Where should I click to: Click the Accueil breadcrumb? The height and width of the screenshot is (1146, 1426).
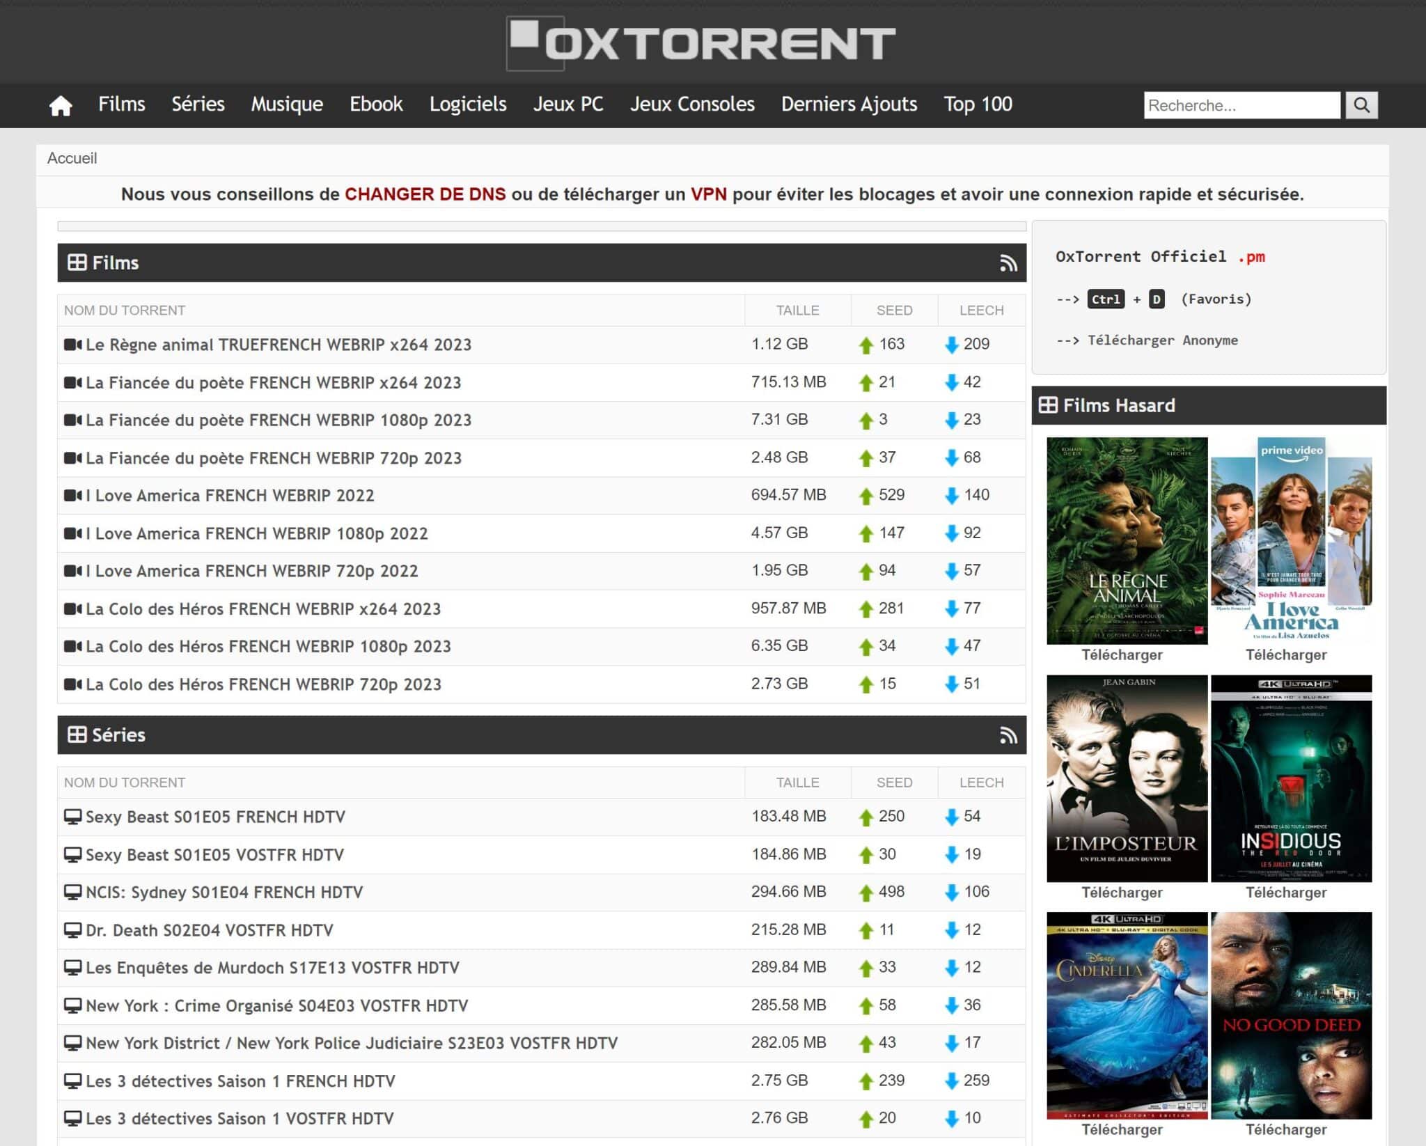pyautogui.click(x=72, y=159)
